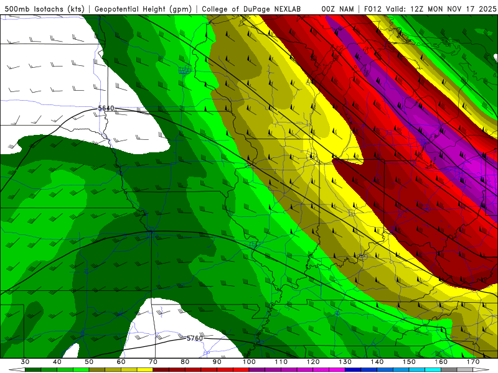Image resolution: width=498 pixels, height=373 pixels.
Task: Click the "500mb Isotachs (kts)" title text
Action: 44,9
